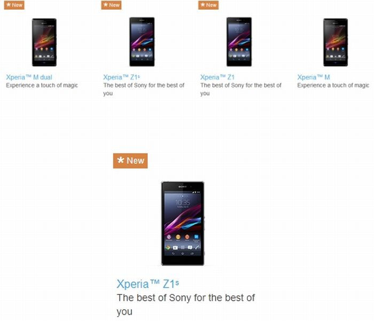Click the New badge above Xperia M dual
This screenshot has height=321, width=374.
(14, 5)
